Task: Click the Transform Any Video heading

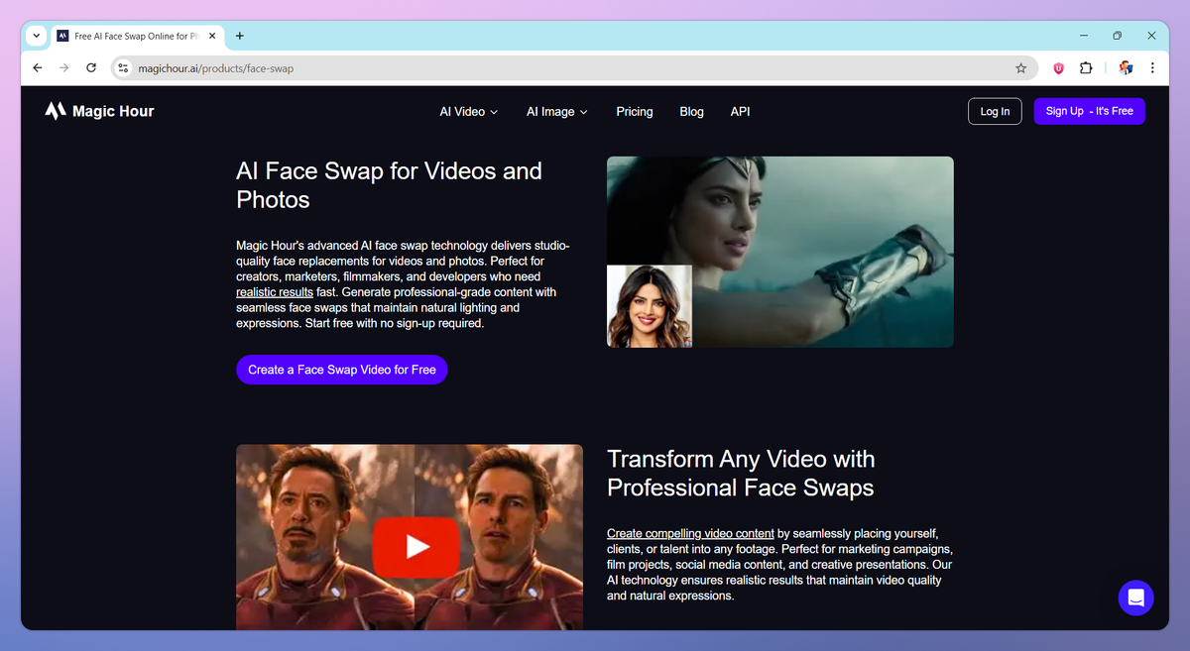Action: (741, 474)
